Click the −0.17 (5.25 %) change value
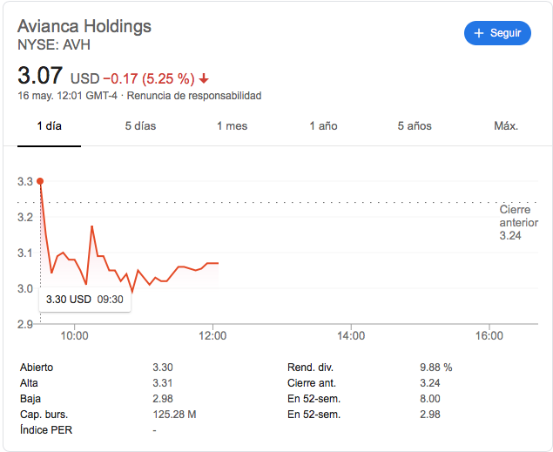Image resolution: width=553 pixels, height=452 pixels. coord(149,78)
